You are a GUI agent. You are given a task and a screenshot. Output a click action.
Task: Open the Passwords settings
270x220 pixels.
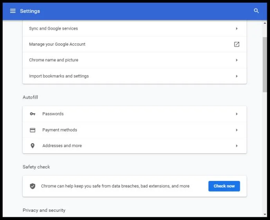[135, 114]
